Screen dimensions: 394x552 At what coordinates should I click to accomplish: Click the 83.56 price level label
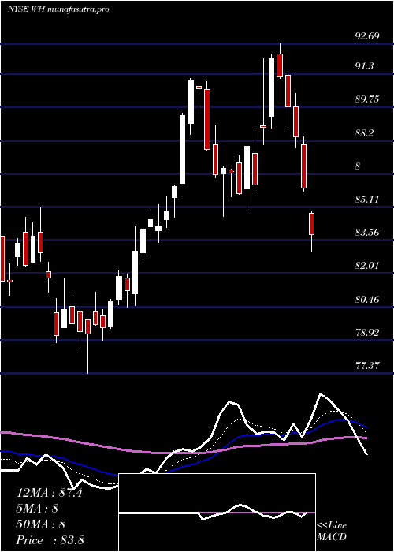(367, 233)
